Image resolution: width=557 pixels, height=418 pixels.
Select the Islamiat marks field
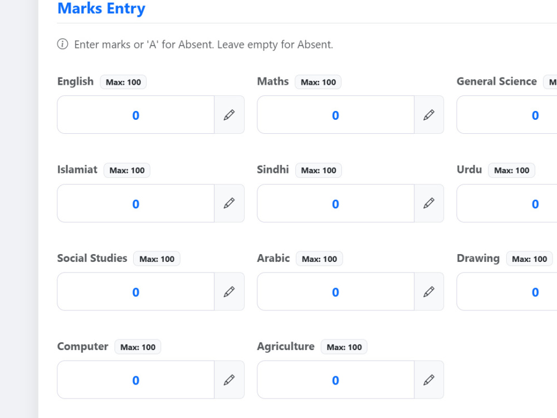(136, 203)
